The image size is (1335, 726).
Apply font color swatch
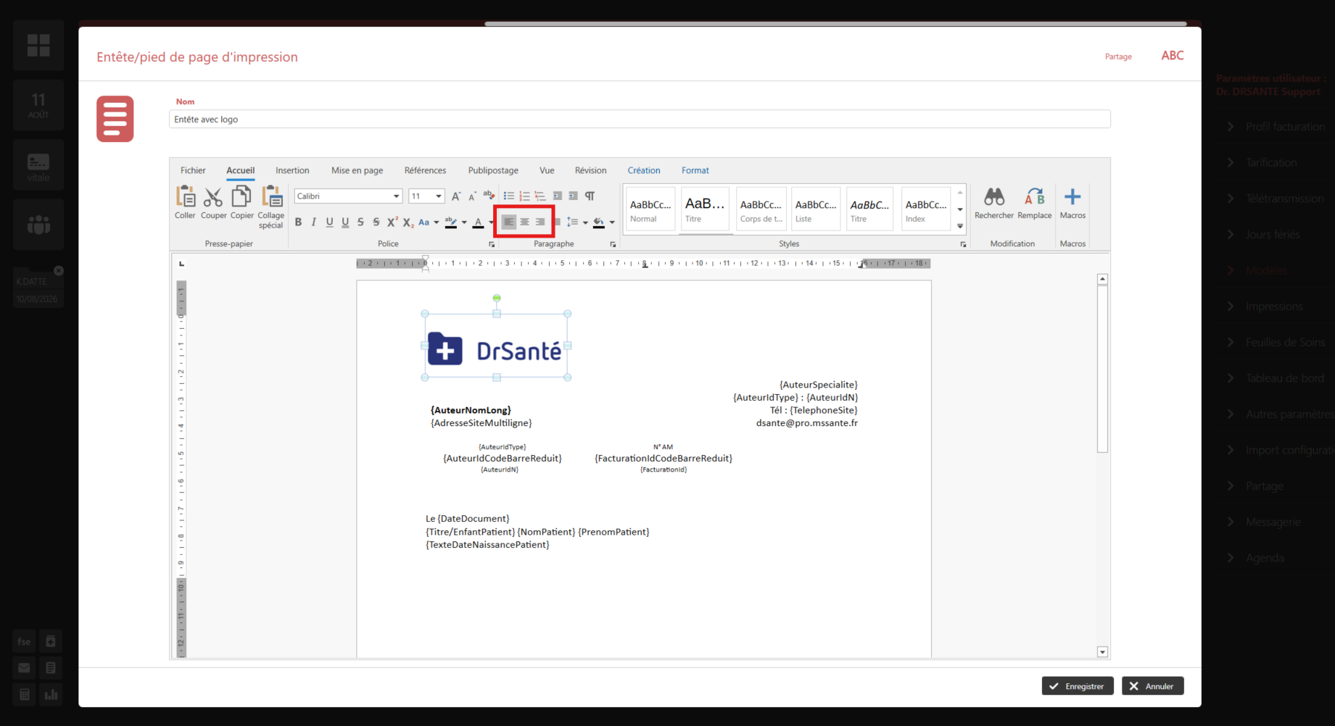coord(478,222)
